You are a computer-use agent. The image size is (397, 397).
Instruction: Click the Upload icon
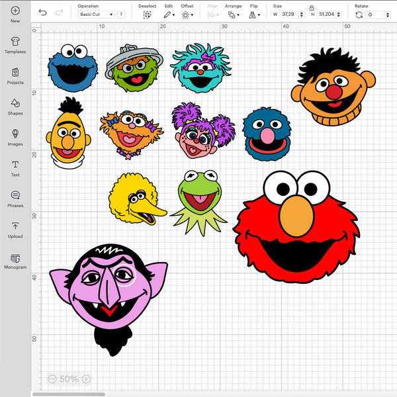pos(15,226)
